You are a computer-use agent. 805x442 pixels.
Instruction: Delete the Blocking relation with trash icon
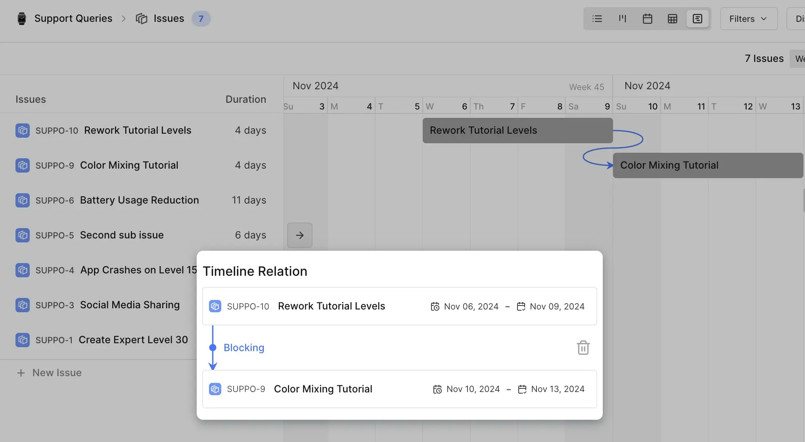(583, 348)
